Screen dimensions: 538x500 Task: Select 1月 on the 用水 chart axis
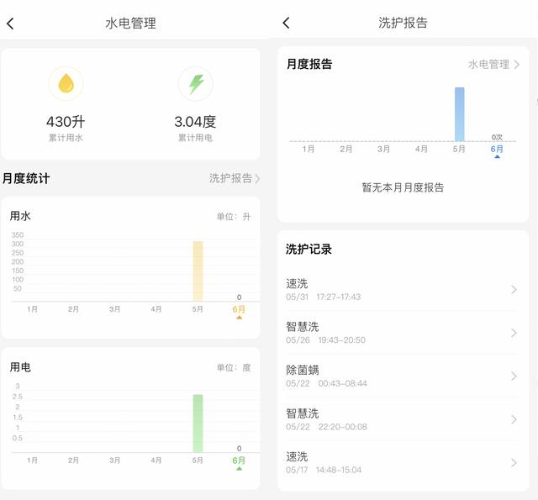[x=32, y=309]
